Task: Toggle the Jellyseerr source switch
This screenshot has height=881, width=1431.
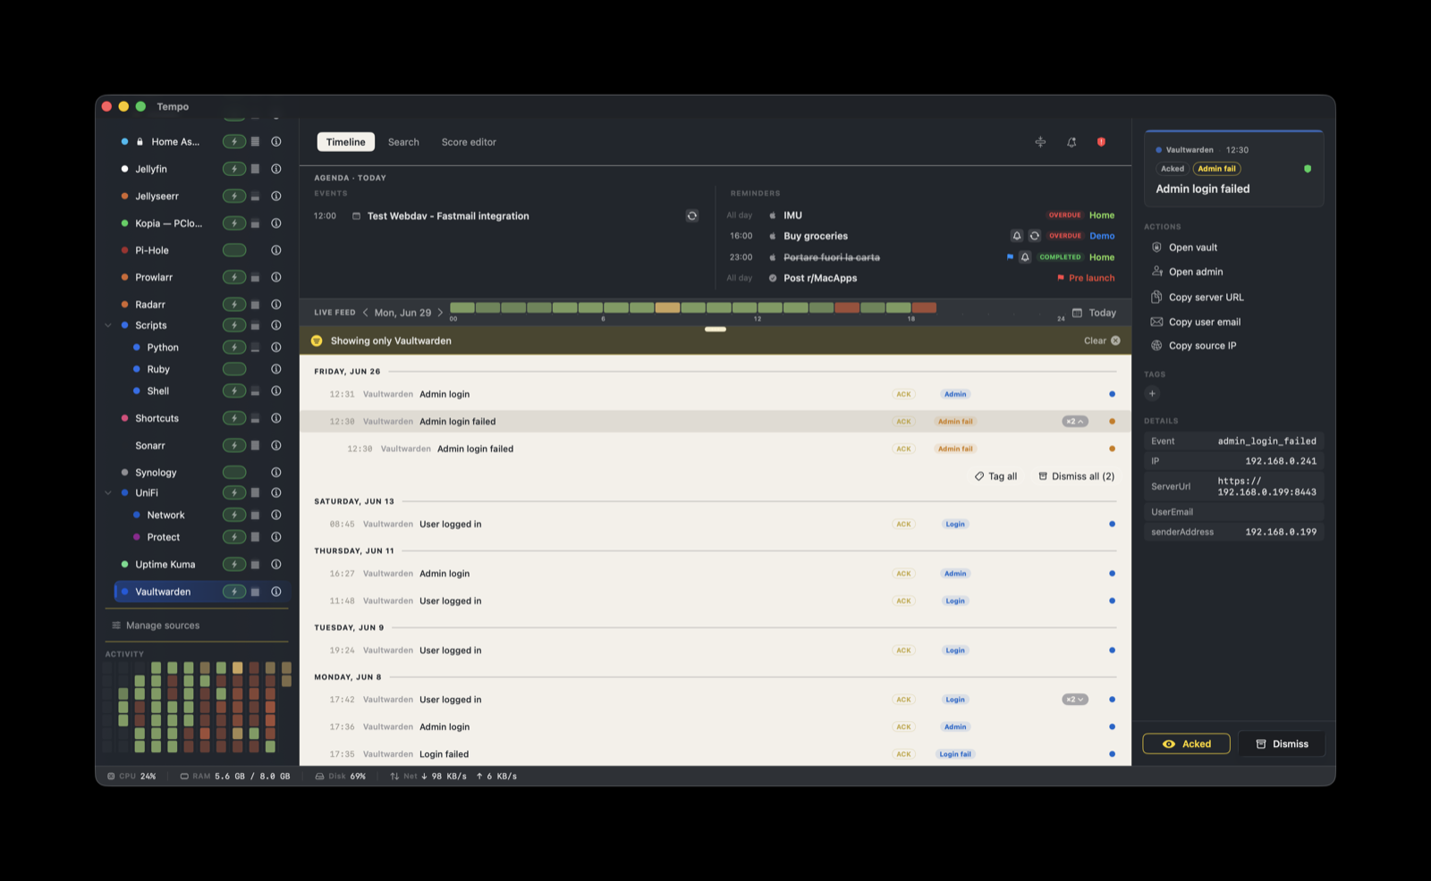Action: click(x=234, y=196)
